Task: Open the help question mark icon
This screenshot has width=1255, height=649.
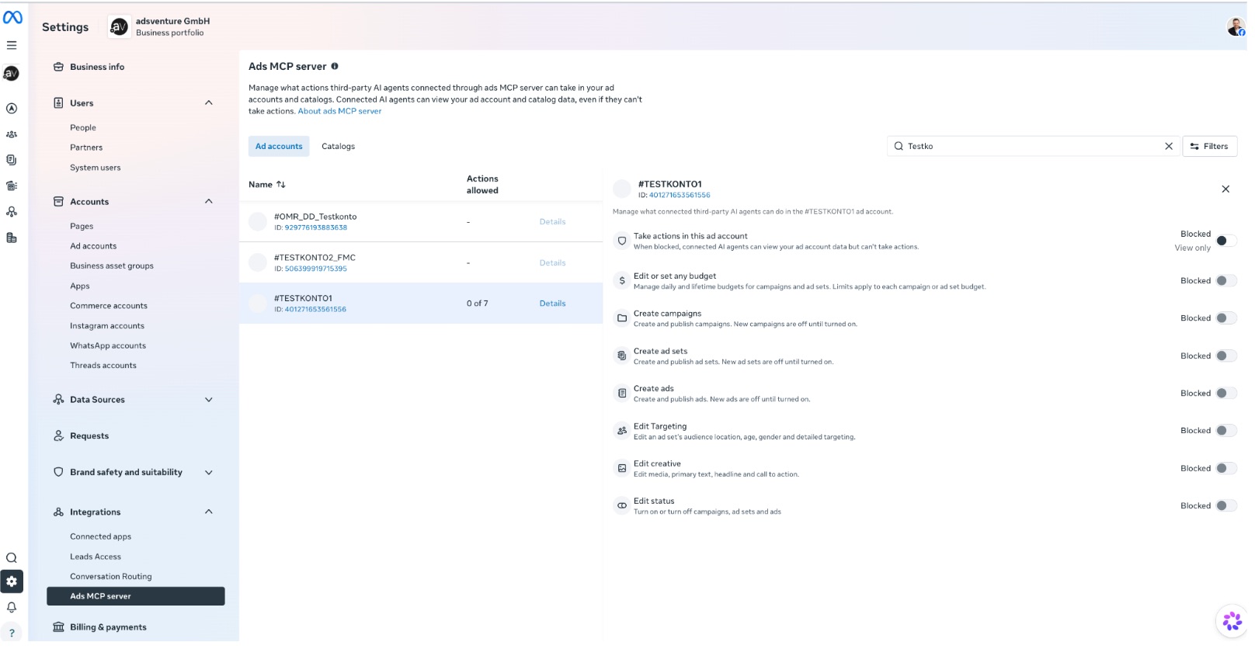Action: pos(12,633)
